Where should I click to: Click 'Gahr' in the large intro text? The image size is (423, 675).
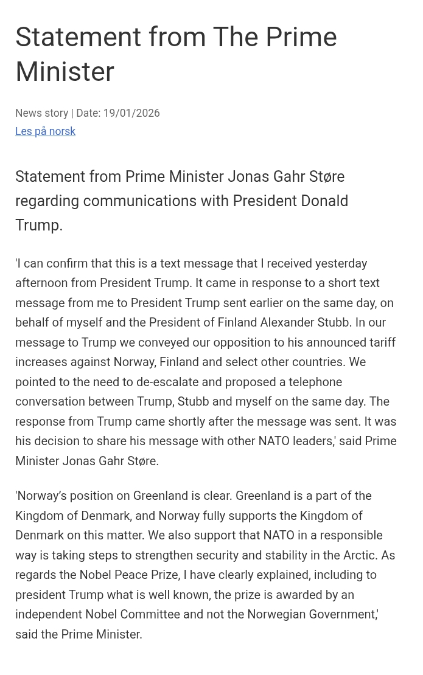point(297,176)
